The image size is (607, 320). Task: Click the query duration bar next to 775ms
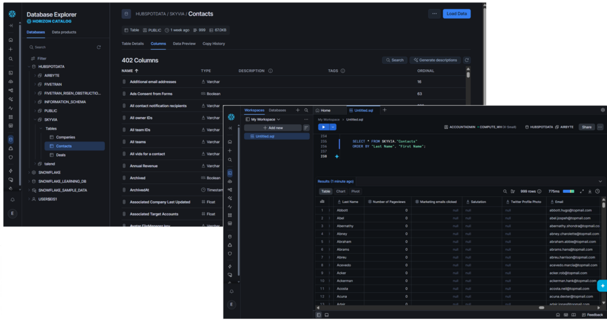point(568,191)
